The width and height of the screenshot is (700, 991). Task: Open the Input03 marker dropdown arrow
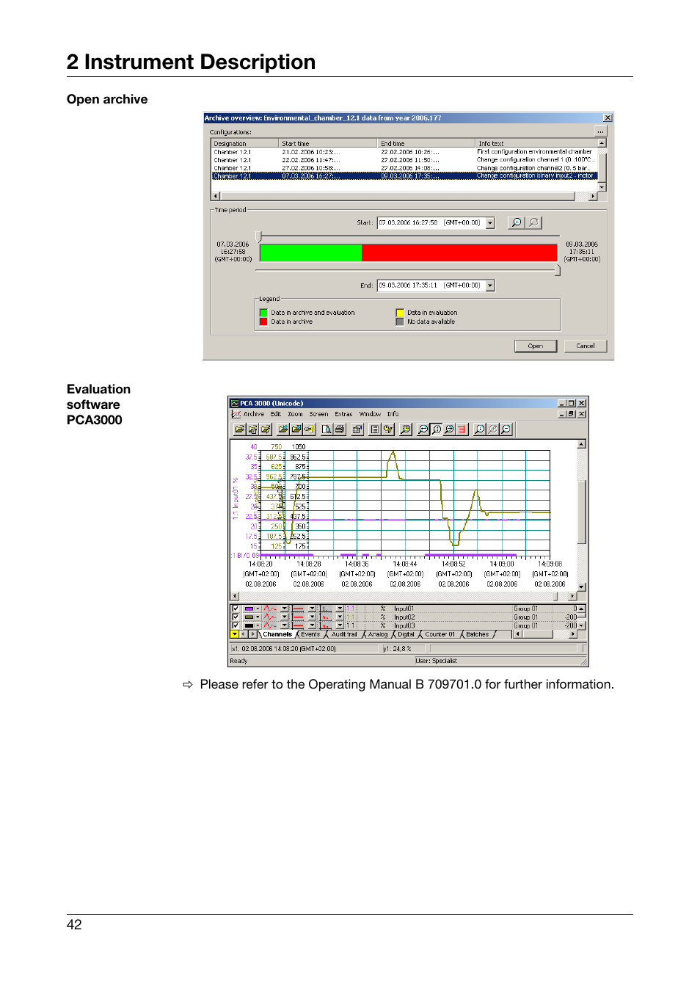pyautogui.click(x=340, y=625)
